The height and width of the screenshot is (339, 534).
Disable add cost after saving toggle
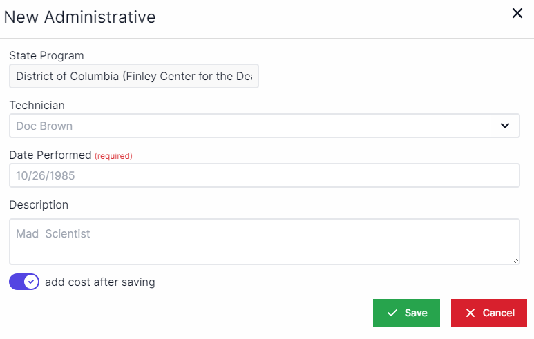[24, 282]
